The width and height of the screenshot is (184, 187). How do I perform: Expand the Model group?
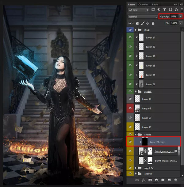coord(136,92)
